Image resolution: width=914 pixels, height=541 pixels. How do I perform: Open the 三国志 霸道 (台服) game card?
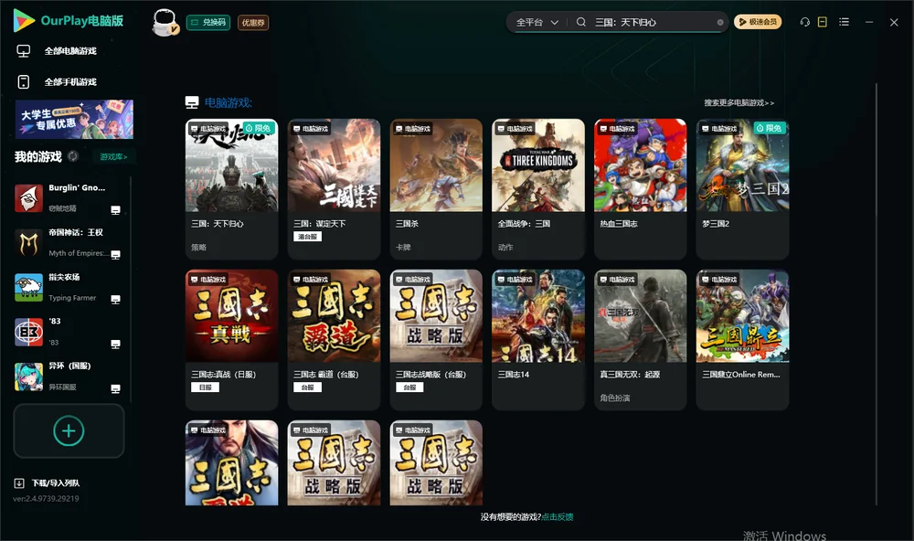coord(334,340)
